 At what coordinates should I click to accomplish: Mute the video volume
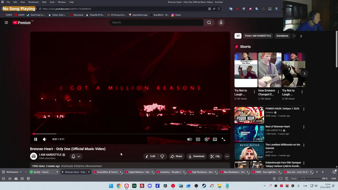point(44,139)
